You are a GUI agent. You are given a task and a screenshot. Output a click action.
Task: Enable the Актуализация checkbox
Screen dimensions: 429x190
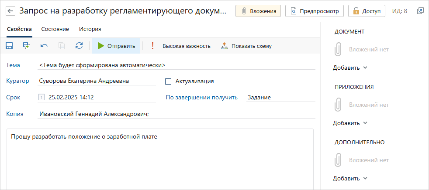click(x=168, y=81)
